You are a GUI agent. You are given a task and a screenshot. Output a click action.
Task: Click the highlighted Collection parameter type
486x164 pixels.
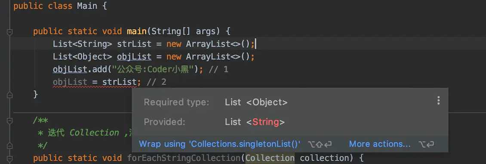coord(270,158)
